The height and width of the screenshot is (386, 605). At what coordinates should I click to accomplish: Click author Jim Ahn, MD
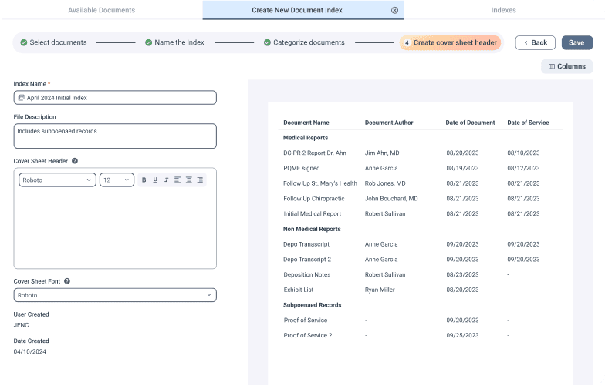[382, 153]
